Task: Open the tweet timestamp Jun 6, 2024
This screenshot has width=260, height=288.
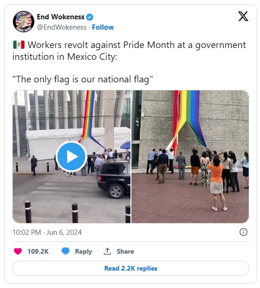Action: point(47,232)
